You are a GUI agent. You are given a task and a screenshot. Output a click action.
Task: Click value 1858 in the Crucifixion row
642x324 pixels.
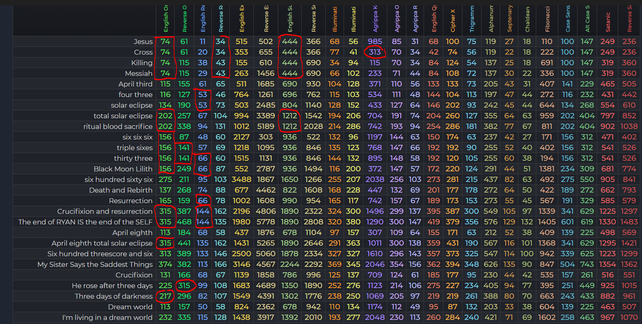[266, 275]
